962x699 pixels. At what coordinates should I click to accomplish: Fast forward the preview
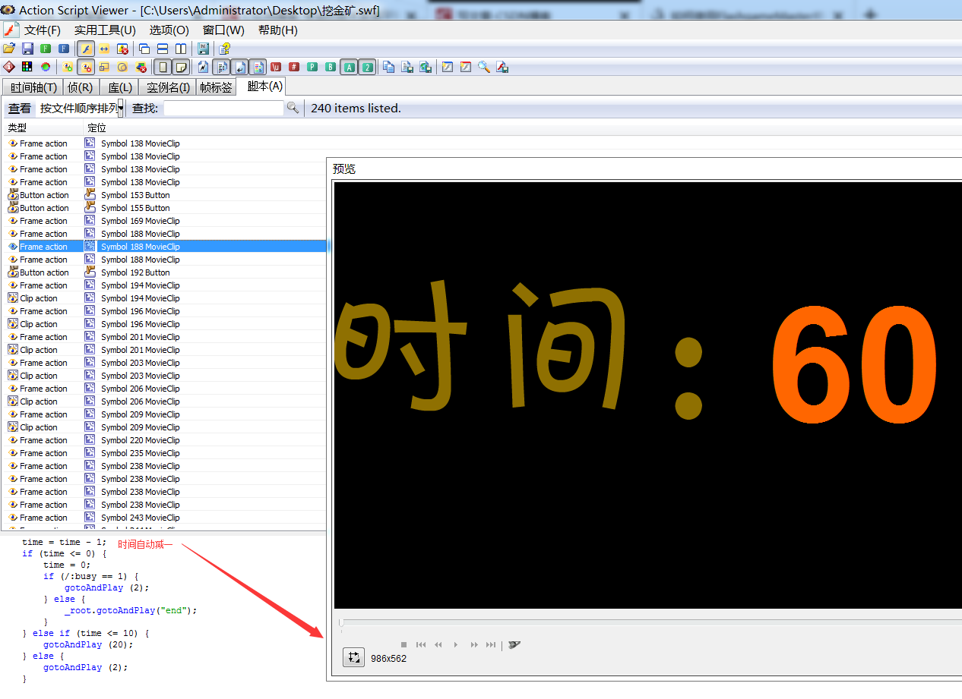tap(473, 645)
